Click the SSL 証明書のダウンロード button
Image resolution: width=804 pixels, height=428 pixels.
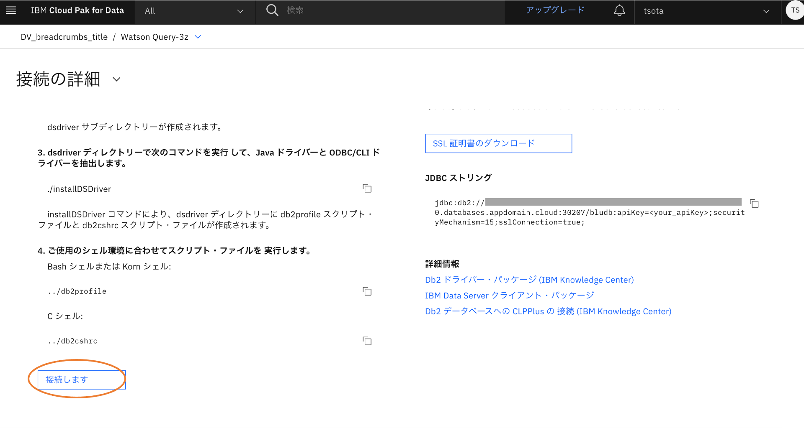click(498, 143)
